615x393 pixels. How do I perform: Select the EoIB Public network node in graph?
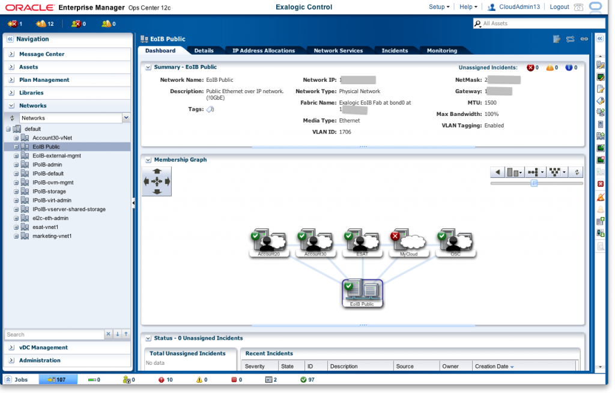(x=362, y=293)
